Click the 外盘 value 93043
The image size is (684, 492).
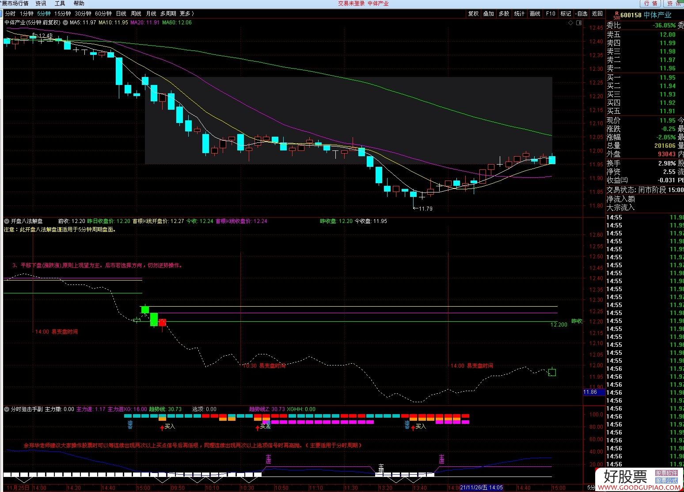(666, 154)
